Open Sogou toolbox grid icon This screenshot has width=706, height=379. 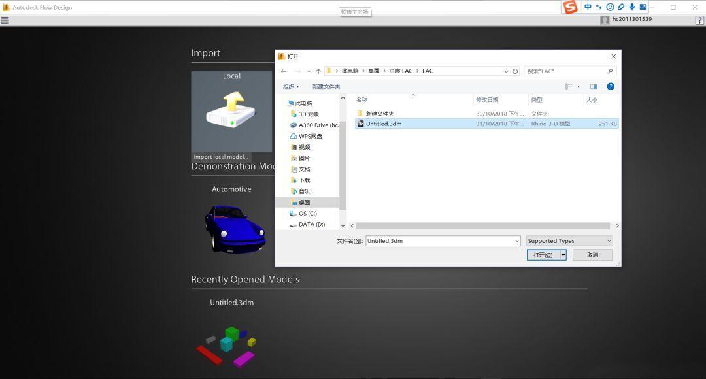tap(643, 7)
